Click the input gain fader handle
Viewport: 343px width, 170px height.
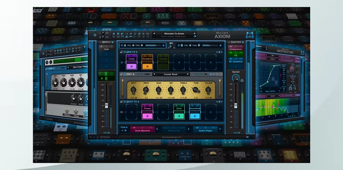point(106,106)
